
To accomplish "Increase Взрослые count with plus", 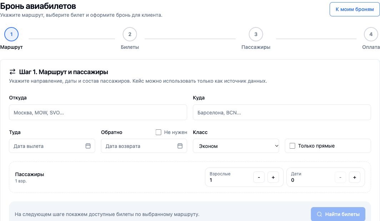I will pyautogui.click(x=273, y=177).
